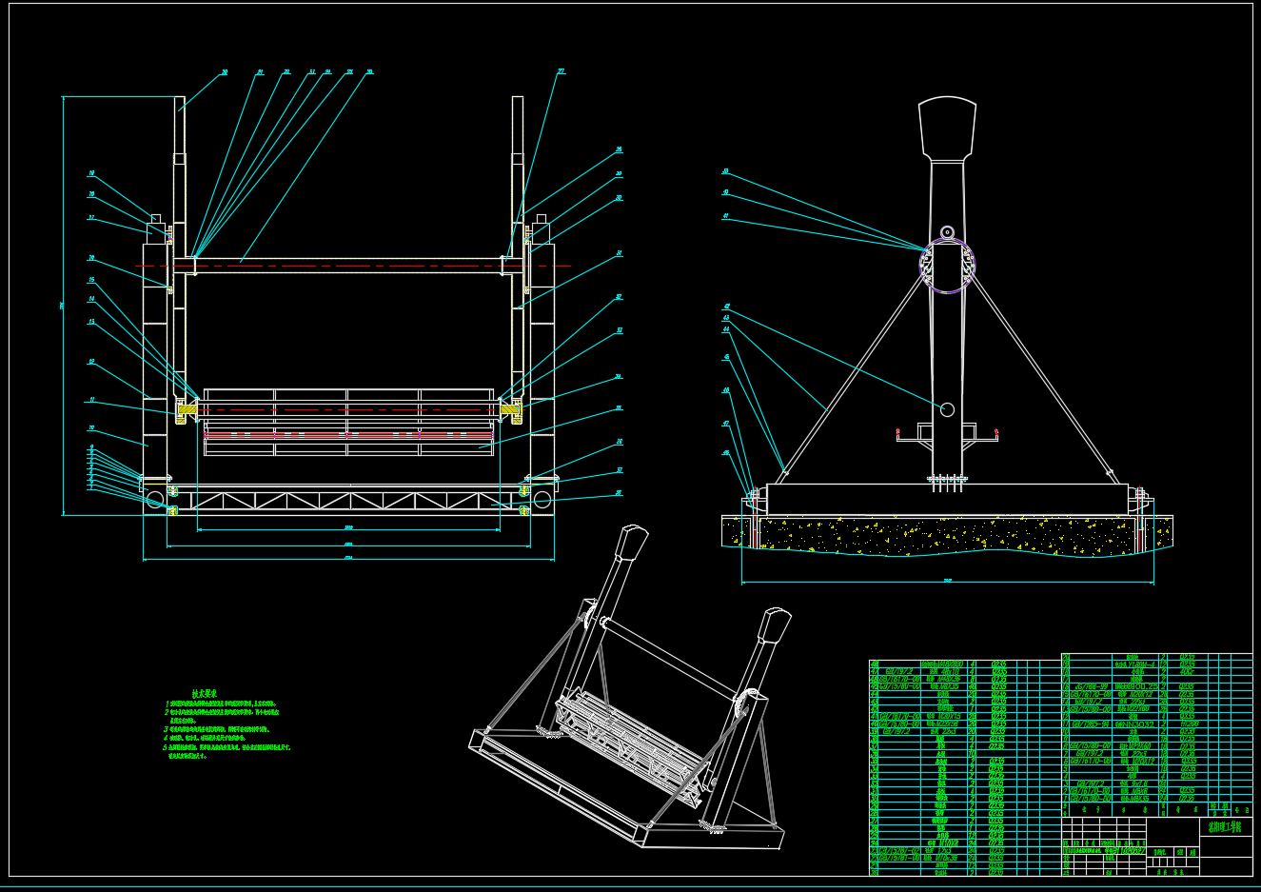The height and width of the screenshot is (892, 1261).
Task: Select the drawing name in the title block
Action: (x=1225, y=828)
